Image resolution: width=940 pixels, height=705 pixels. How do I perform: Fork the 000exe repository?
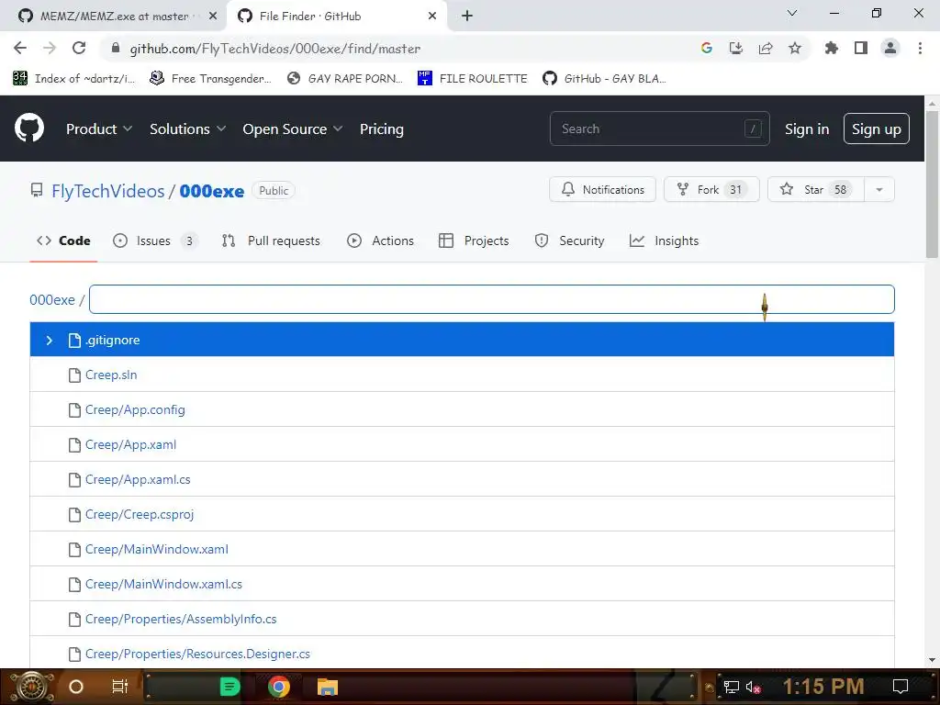tap(711, 189)
